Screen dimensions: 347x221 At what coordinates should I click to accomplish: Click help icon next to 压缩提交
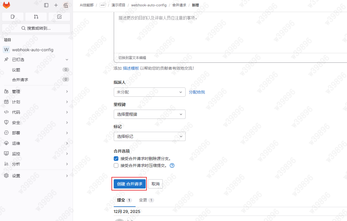pyautogui.click(x=172, y=165)
